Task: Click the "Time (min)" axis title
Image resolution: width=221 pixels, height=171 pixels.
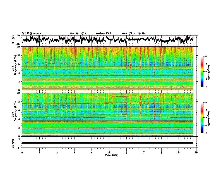Action: click(x=112, y=155)
